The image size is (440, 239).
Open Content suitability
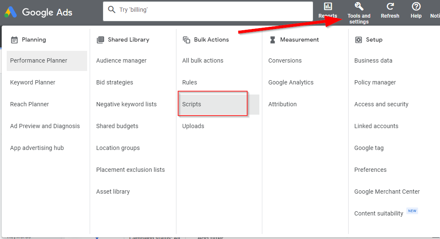click(379, 213)
